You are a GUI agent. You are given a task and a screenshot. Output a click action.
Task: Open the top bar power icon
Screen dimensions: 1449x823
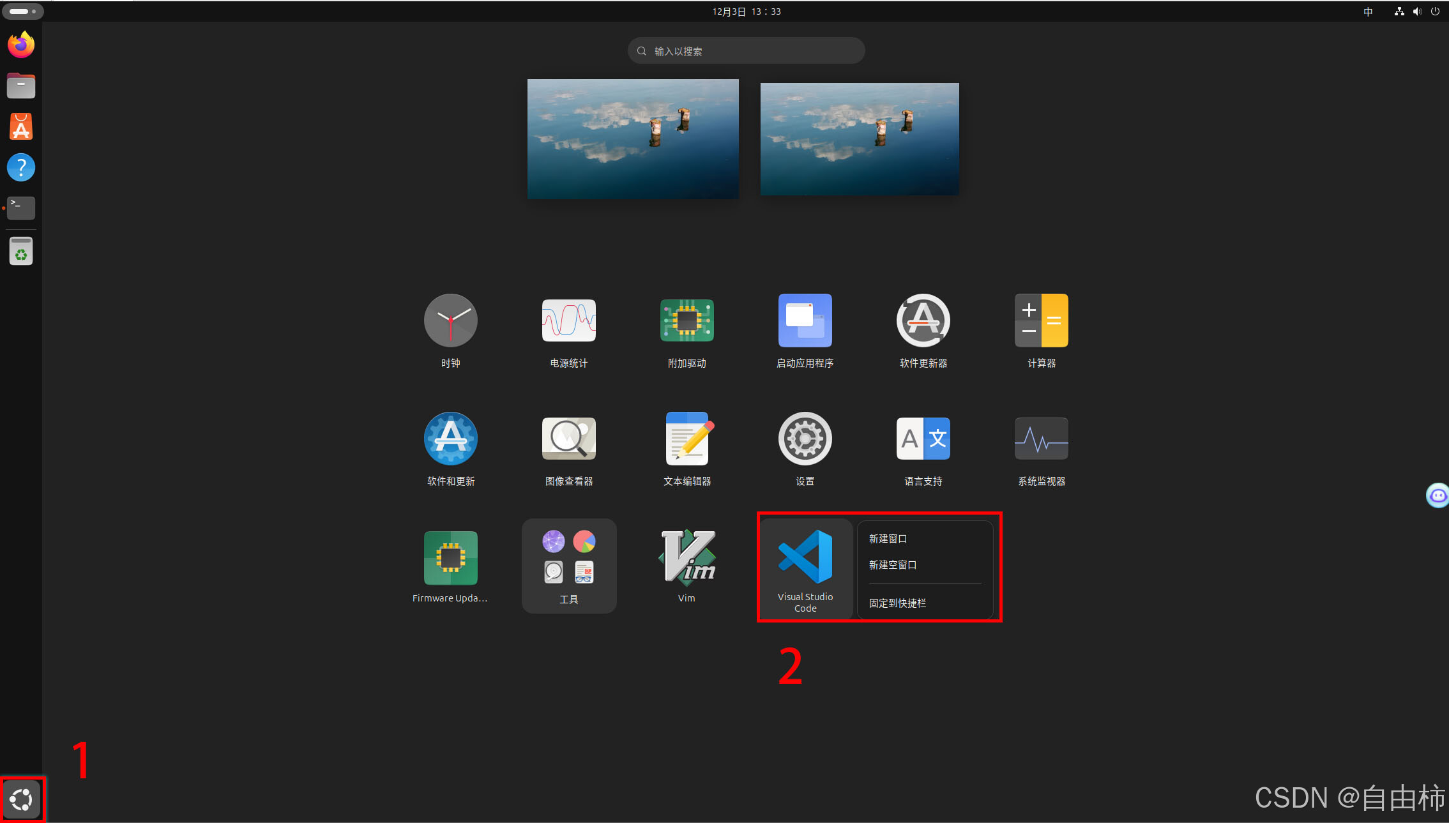[1435, 11]
